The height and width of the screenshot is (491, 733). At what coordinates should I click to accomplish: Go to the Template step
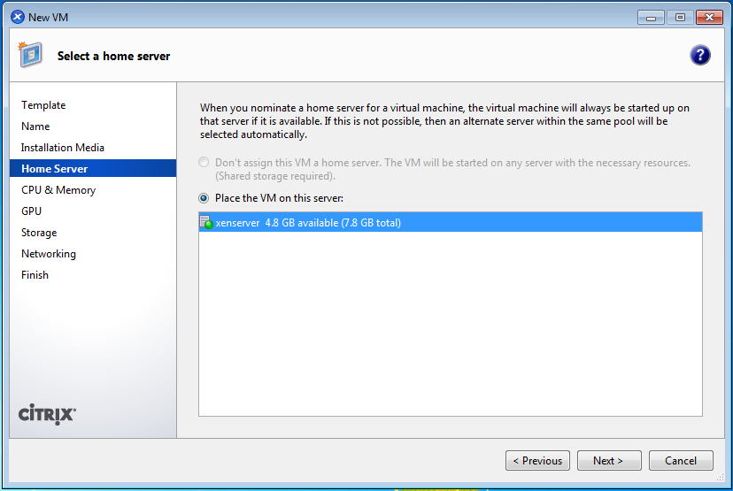click(x=43, y=105)
